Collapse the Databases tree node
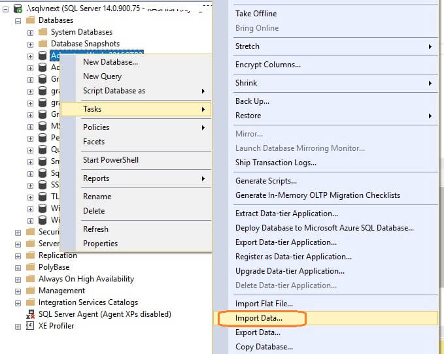The height and width of the screenshot is (354, 444). (x=18, y=20)
